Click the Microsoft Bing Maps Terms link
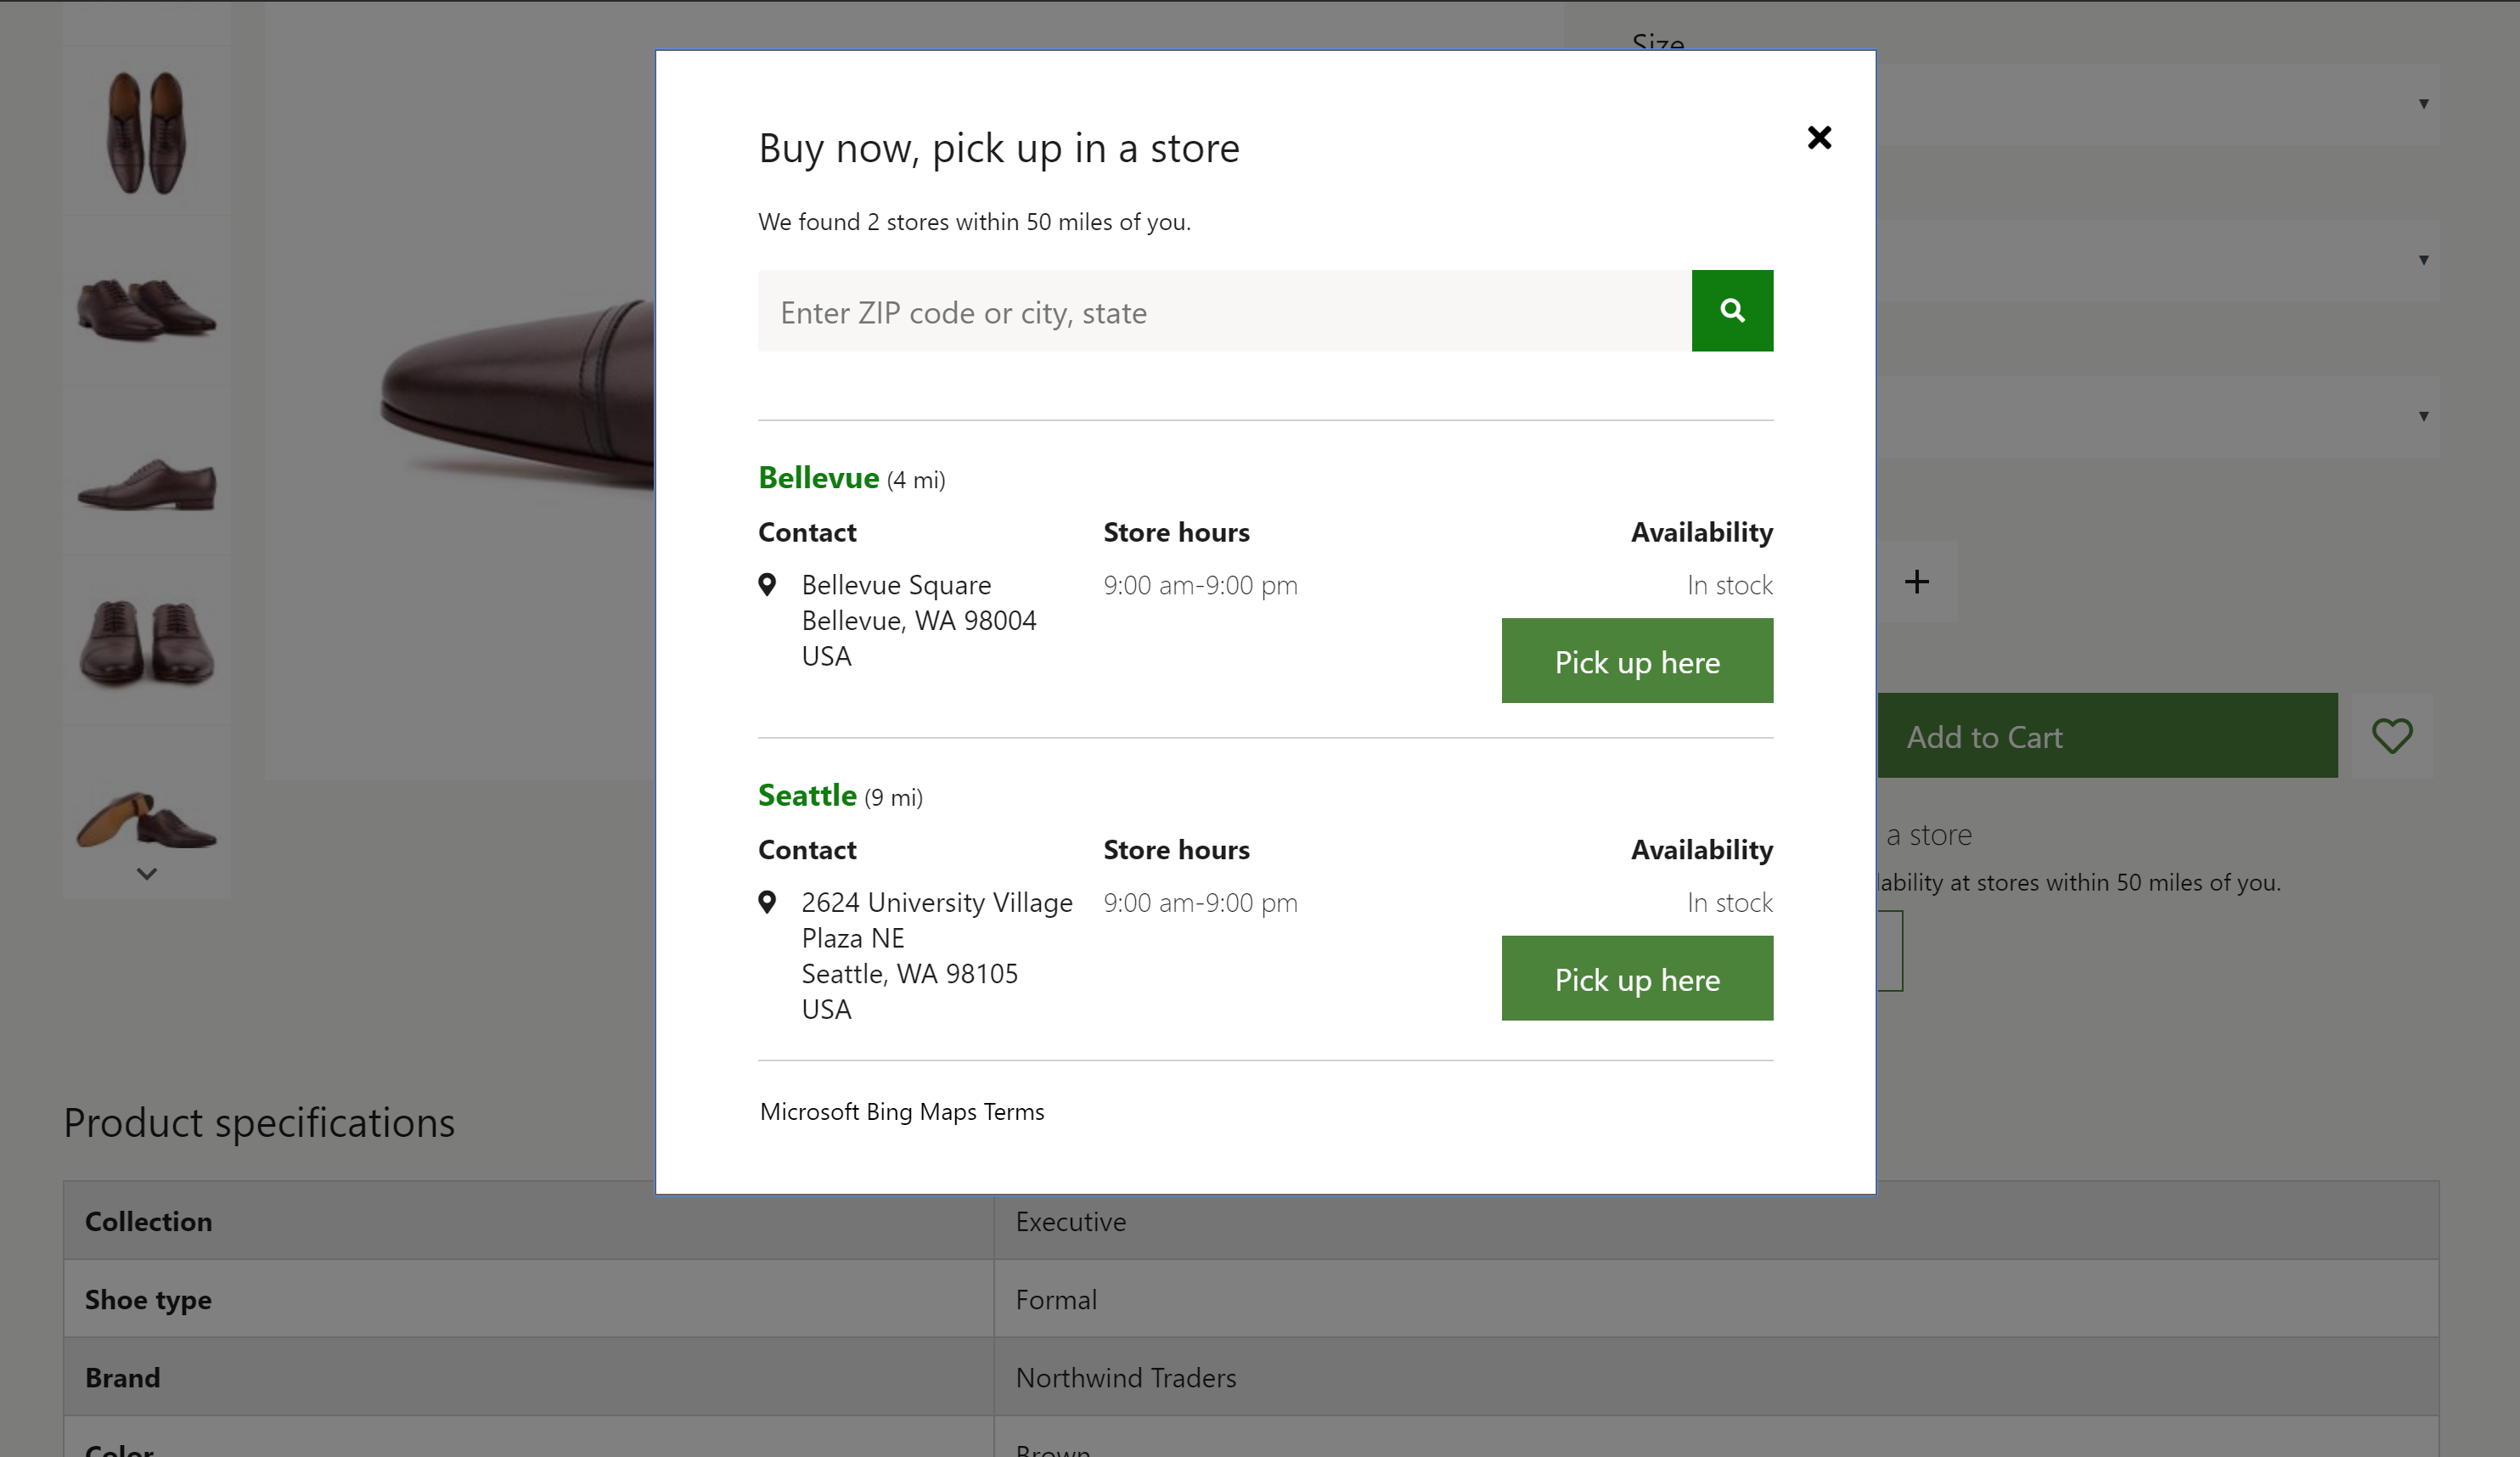Screen dimensions: 2520x1457 900,1111
